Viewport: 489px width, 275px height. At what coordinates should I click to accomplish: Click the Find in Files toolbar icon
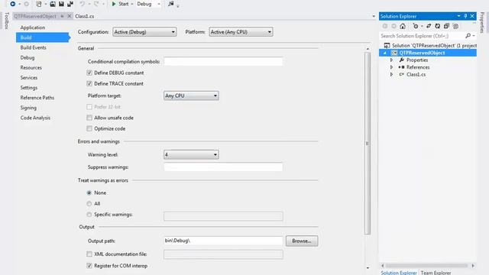(x=171, y=4)
